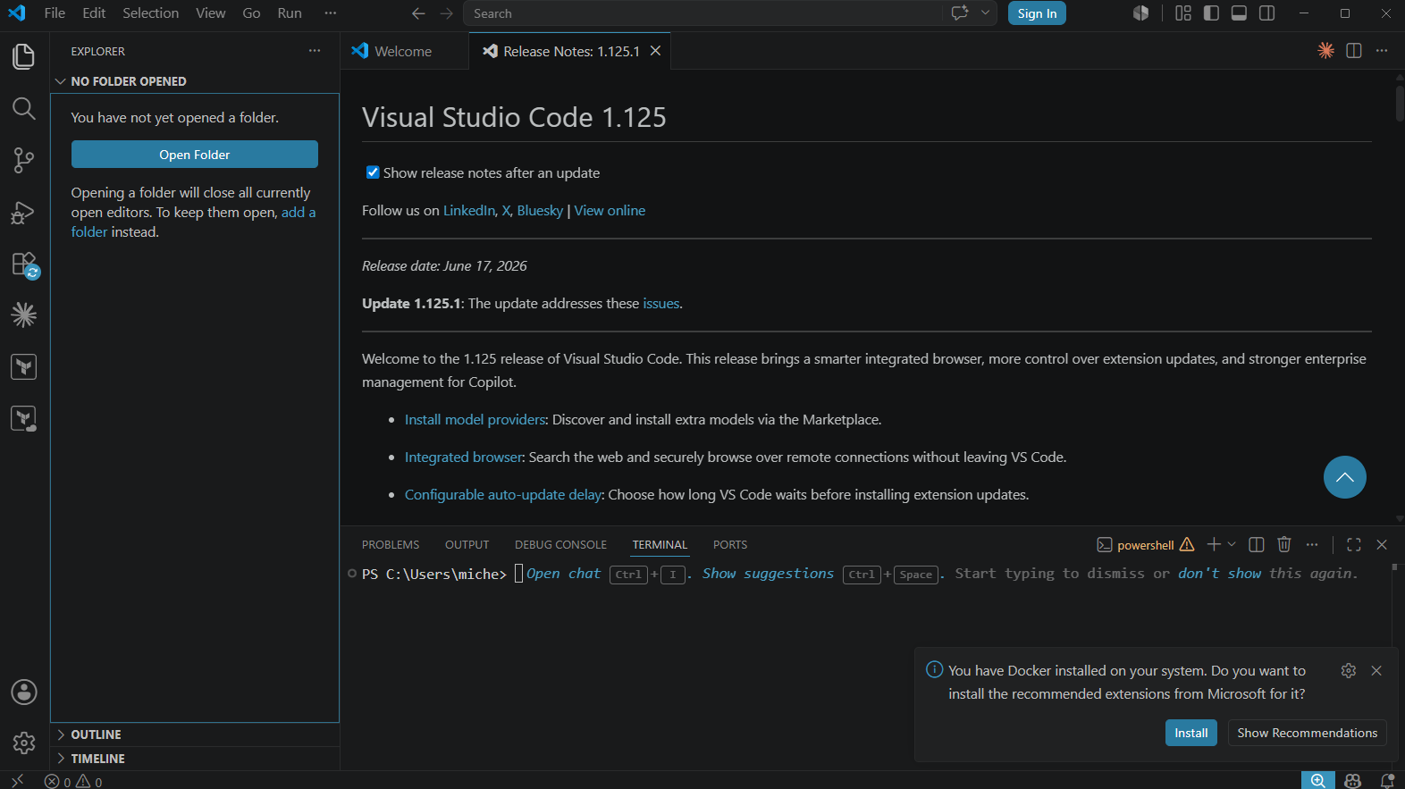
Task: Switch to the Debug Console tab
Action: pos(560,545)
